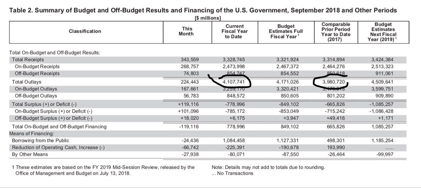The image size is (421, 188).
Task: Select the This Month column header
Action: pyautogui.click(x=186, y=31)
